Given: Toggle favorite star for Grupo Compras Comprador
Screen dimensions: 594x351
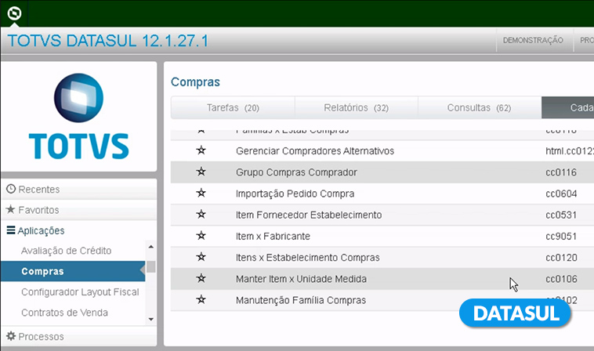Looking at the screenshot, I should (201, 172).
